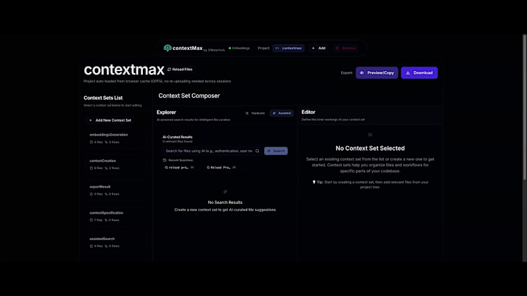Click the page vertical scrollbar
Viewport: 527px width, 296px height.
pyautogui.click(x=524, y=107)
